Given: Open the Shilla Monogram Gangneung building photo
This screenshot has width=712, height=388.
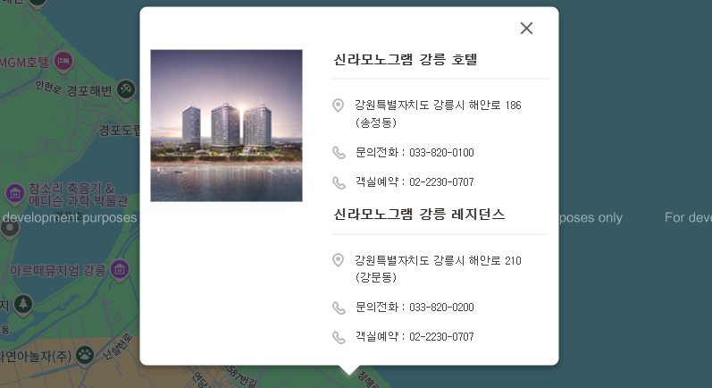Looking at the screenshot, I should 226,125.
